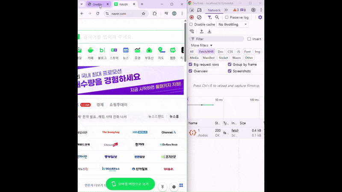Click the 모바일 버전으로 보기 green button
The image size is (342, 192).
[130, 184]
